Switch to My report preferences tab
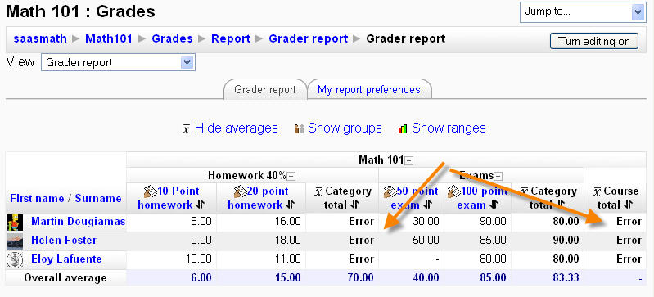 [368, 90]
